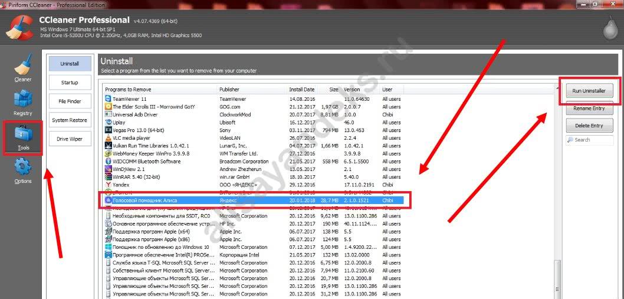Select the TeamViewer 11 program icon
This screenshot has height=299, width=624.
(108, 99)
